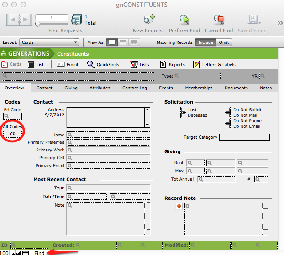Click the Cancel Find icon

click(219, 20)
